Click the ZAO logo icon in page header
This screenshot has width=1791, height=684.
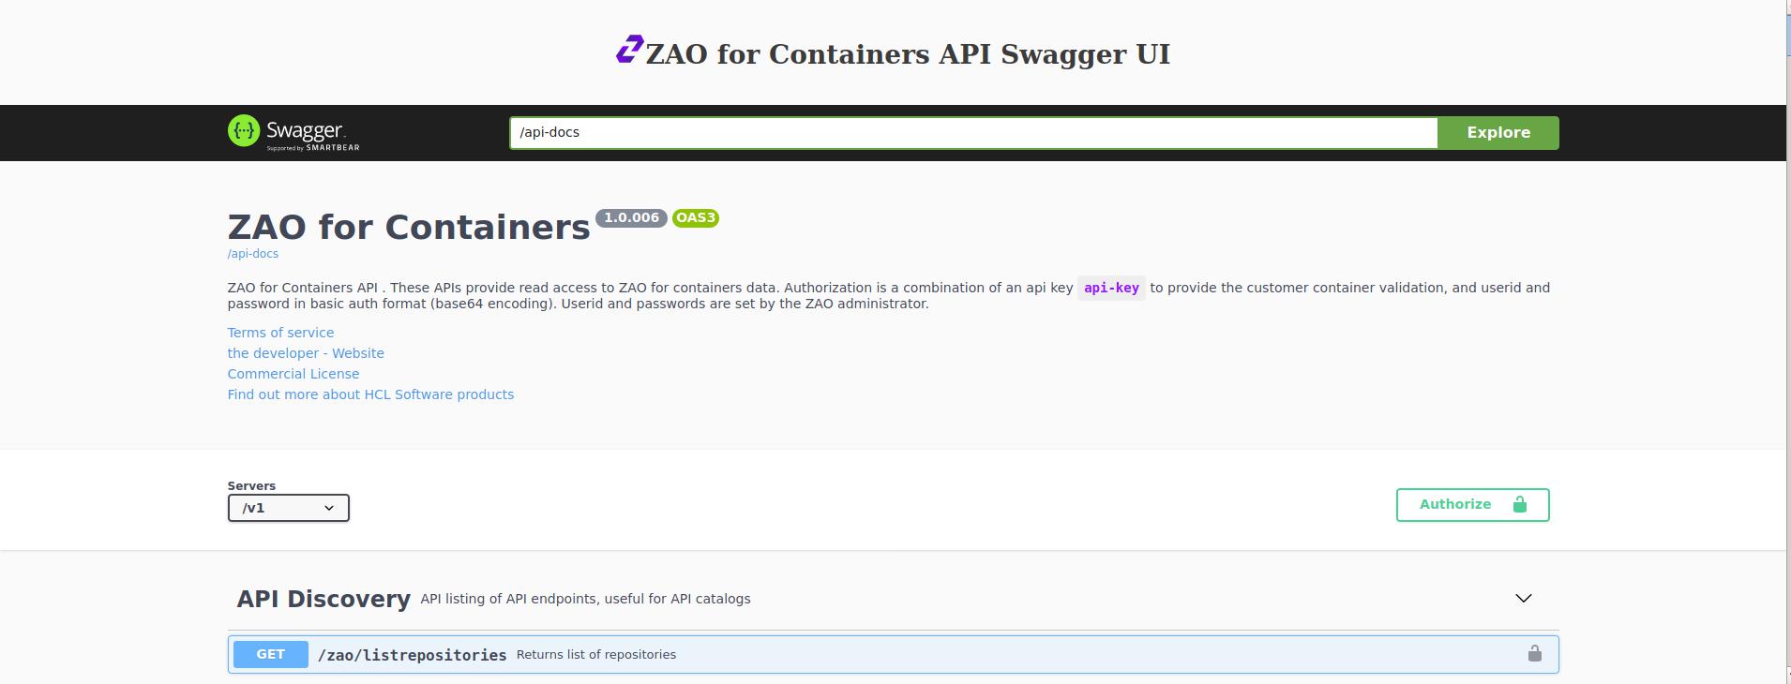[629, 50]
